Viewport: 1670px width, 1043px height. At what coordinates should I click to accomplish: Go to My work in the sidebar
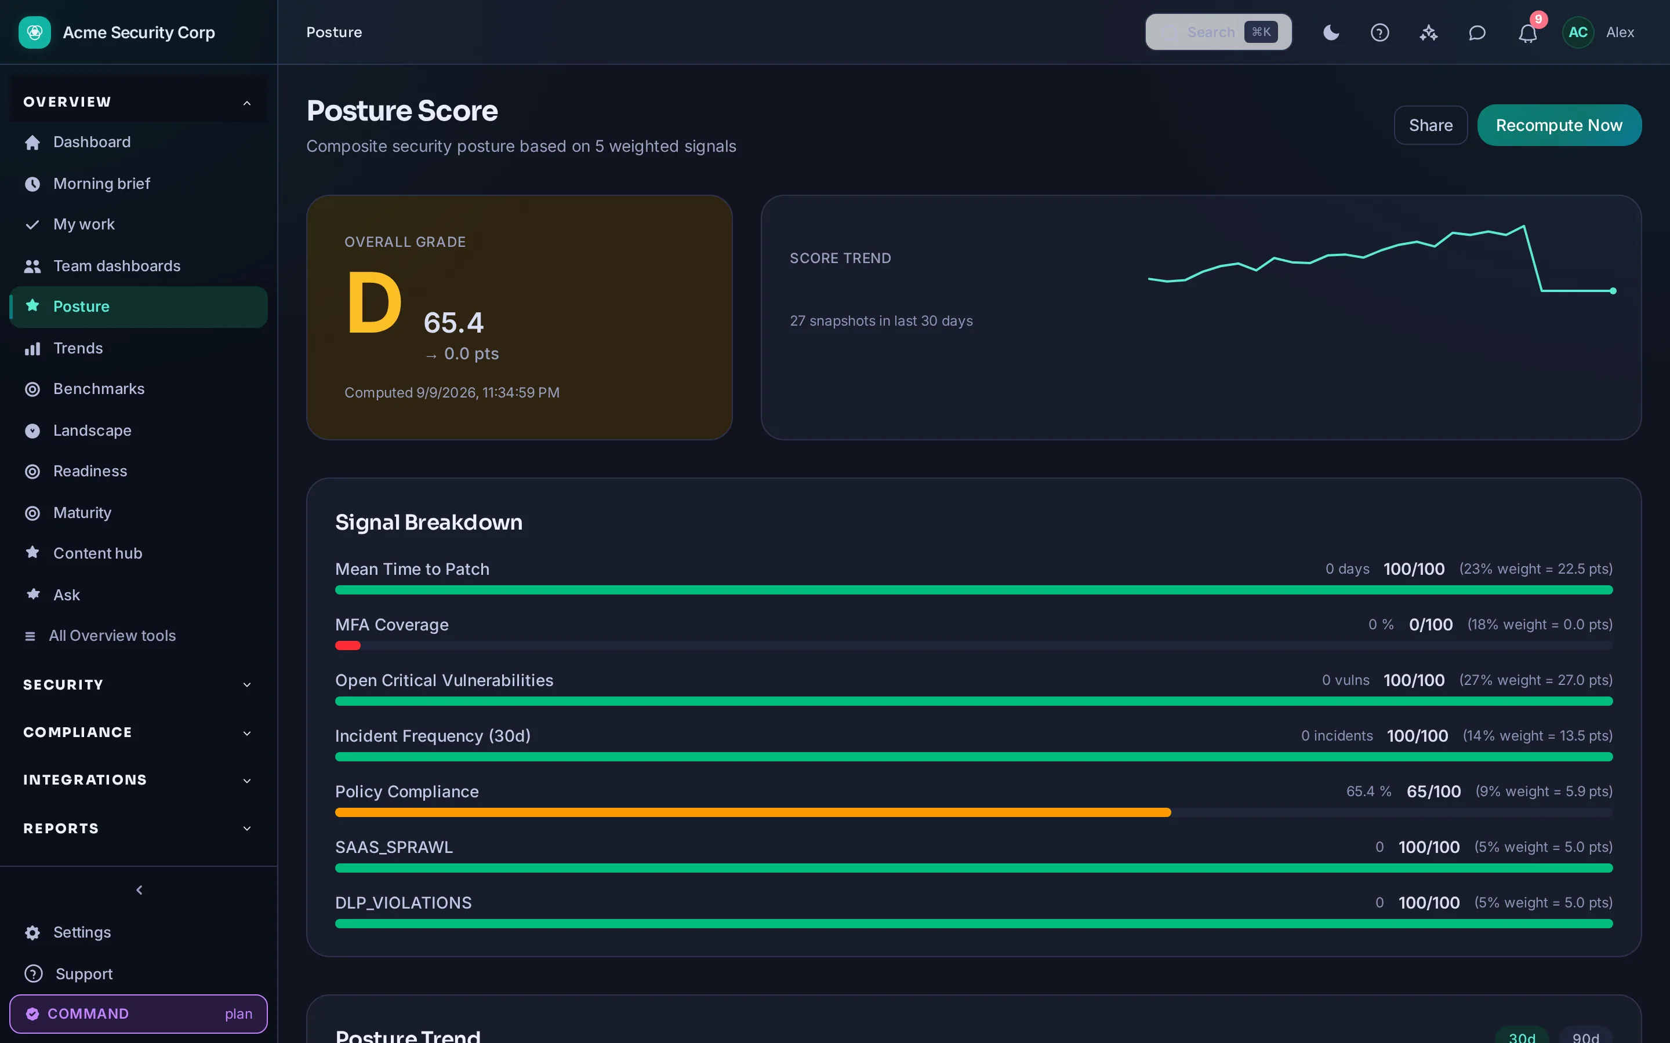[138, 224]
